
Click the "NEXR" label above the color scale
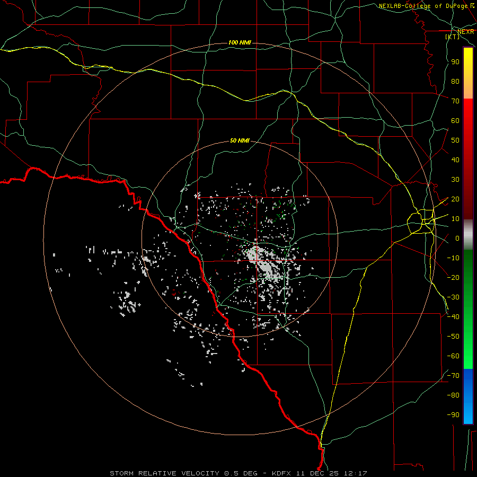pyautogui.click(x=466, y=32)
